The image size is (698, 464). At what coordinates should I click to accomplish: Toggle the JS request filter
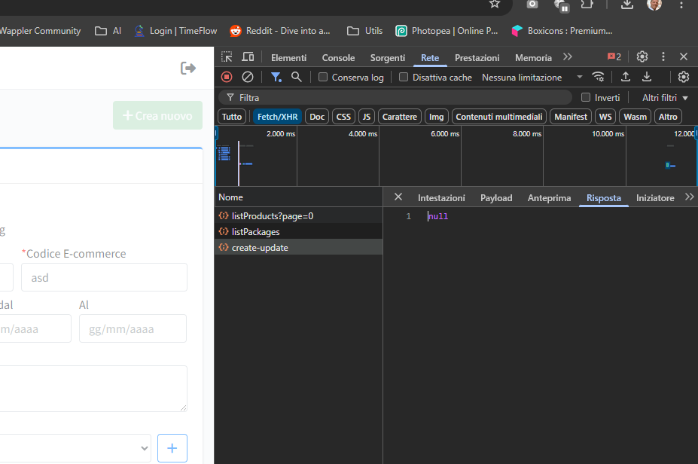click(x=367, y=117)
